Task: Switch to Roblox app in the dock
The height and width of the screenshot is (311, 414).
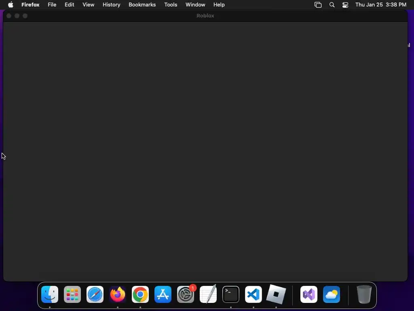Action: (276, 294)
